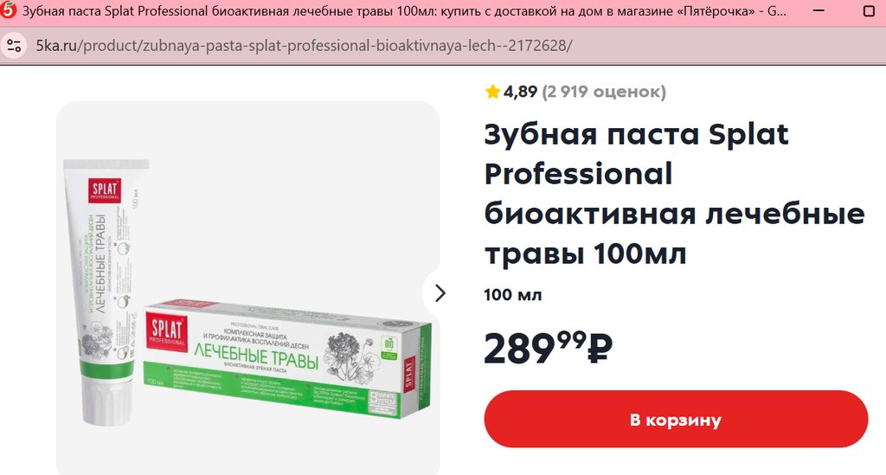Minimize the browser window
Image resolution: width=886 pixels, height=475 pixels.
[x=818, y=10]
